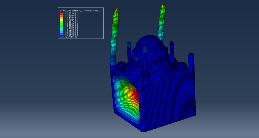Click the +4.215e-02 legend value

71,31
